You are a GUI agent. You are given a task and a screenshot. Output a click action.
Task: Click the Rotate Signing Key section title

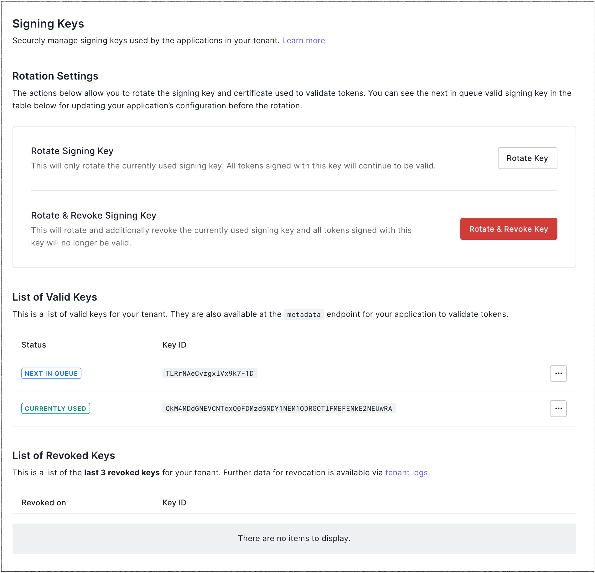[x=72, y=151]
